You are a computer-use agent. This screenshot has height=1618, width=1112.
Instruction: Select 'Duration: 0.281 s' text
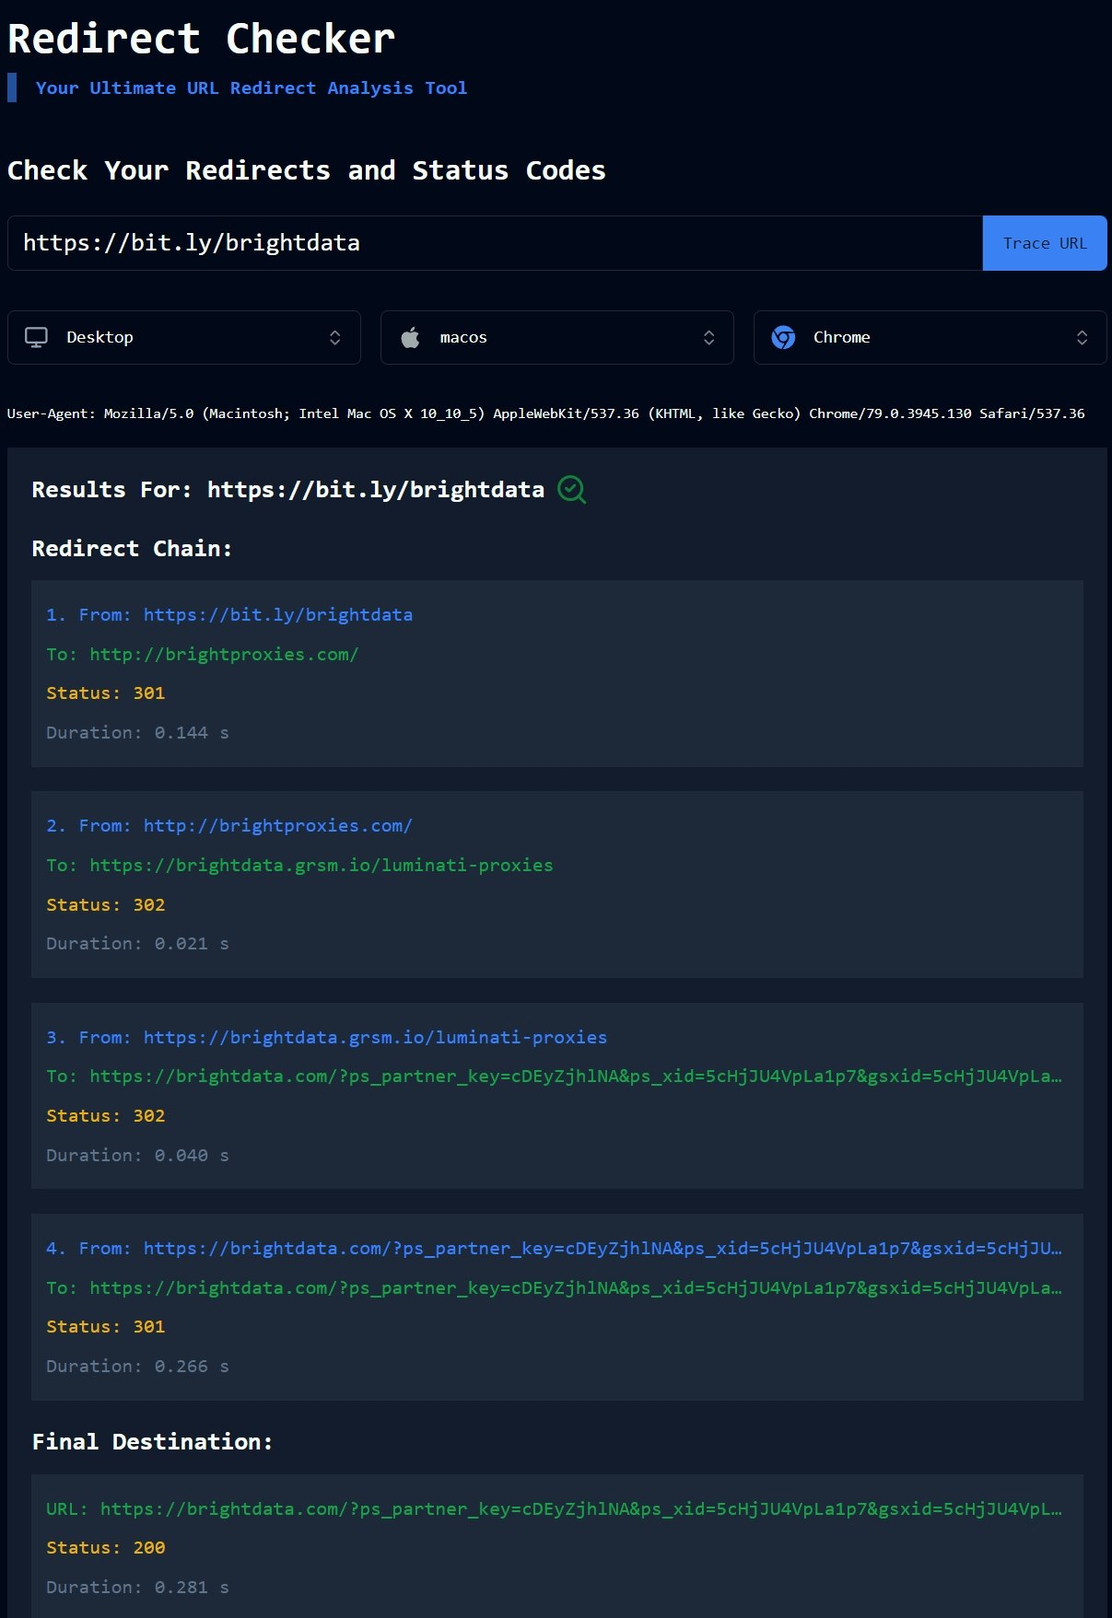pyautogui.click(x=137, y=1587)
